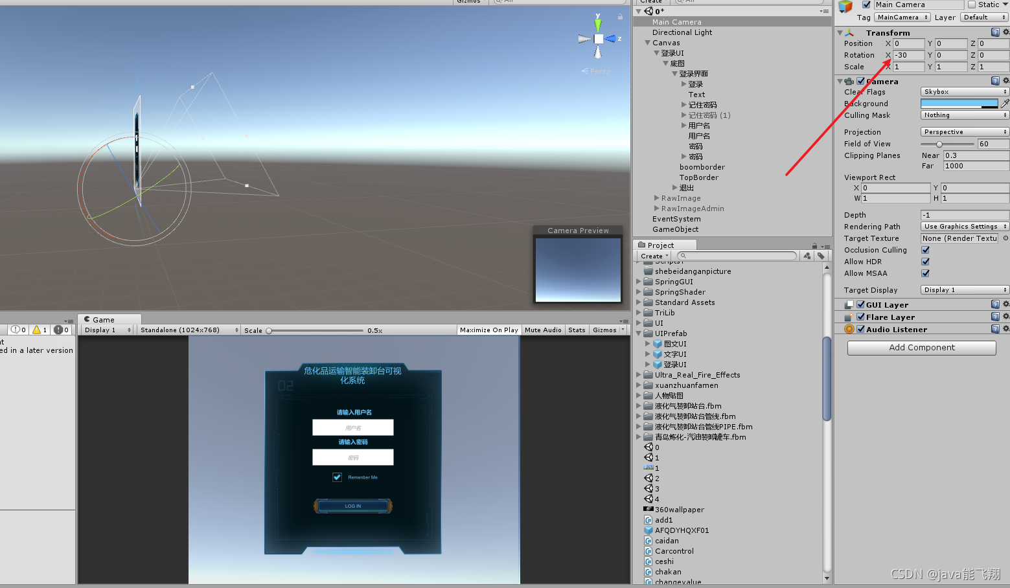Uncheck Allow HDR on the Camera
The width and height of the screenshot is (1010, 588).
(x=924, y=262)
